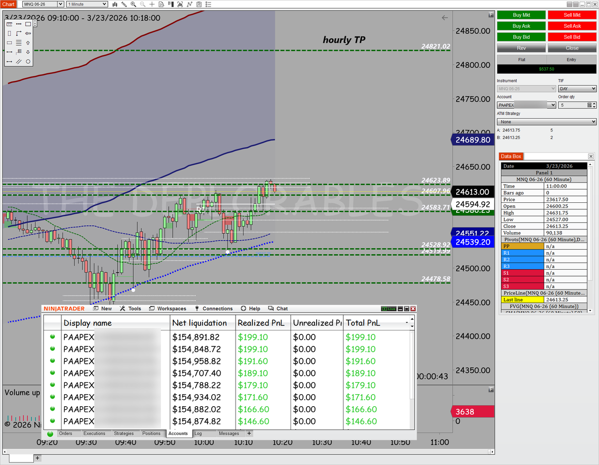Open the Chat menu item
The width and height of the screenshot is (599, 465).
tap(278, 309)
